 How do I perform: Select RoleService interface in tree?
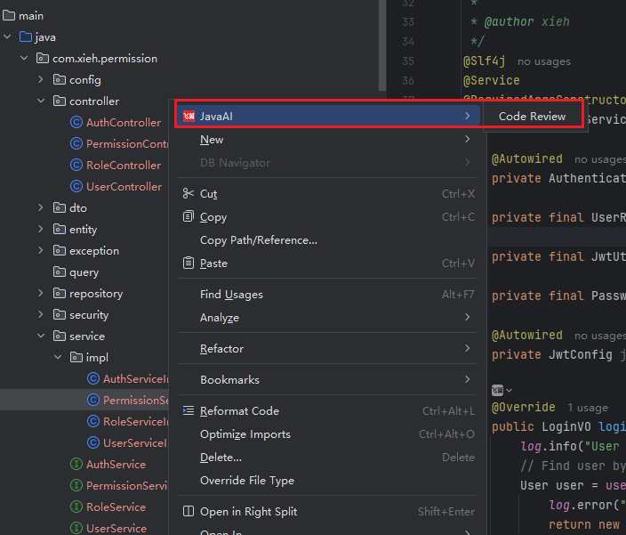(x=116, y=507)
